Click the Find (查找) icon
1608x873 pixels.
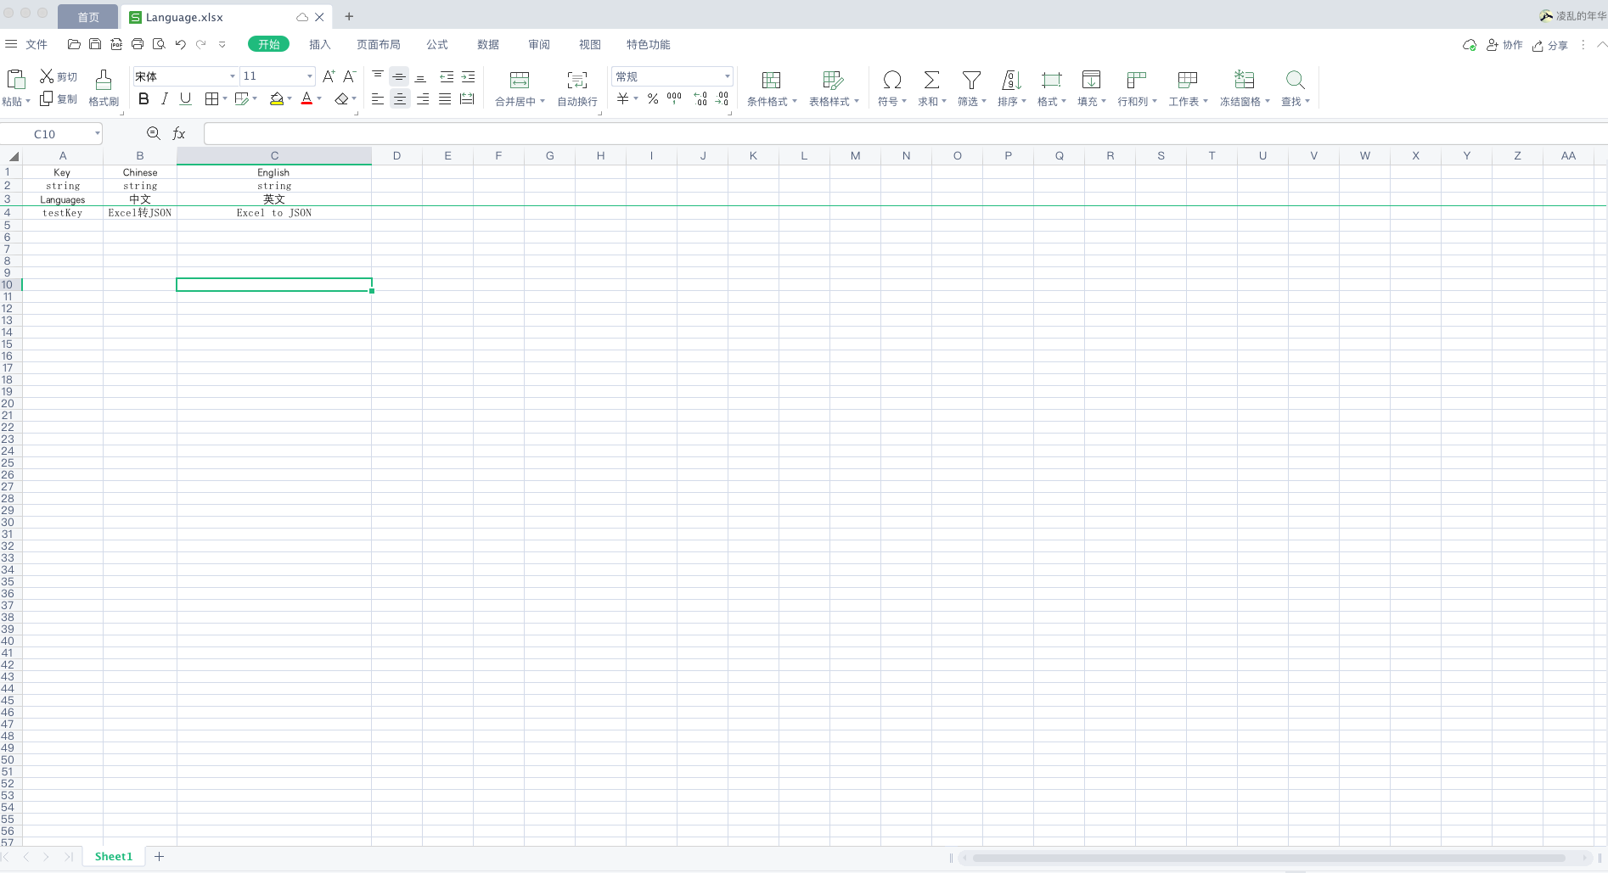click(x=1294, y=81)
